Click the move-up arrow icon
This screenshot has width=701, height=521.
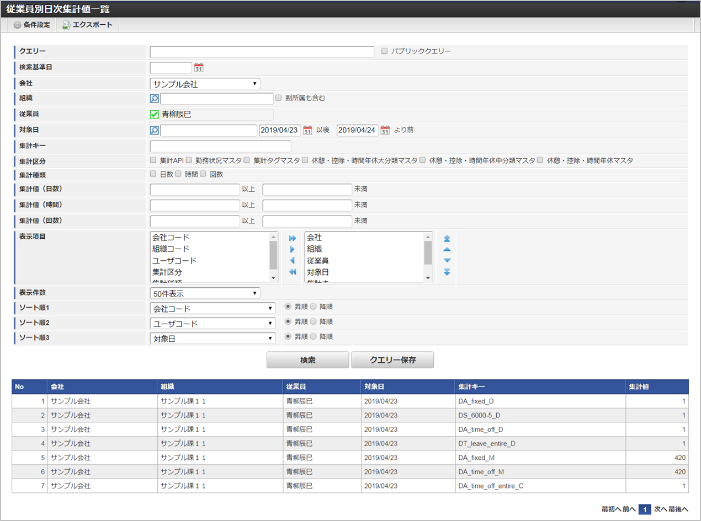447,249
